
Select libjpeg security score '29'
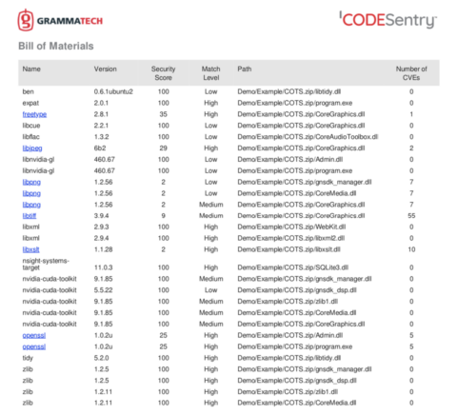coord(163,148)
